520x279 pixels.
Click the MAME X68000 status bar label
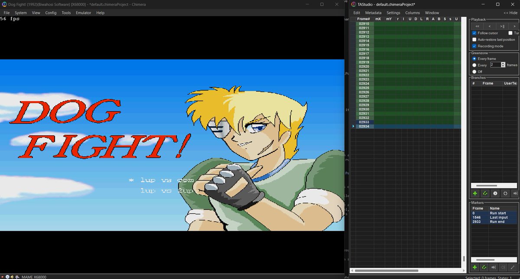click(x=33, y=277)
